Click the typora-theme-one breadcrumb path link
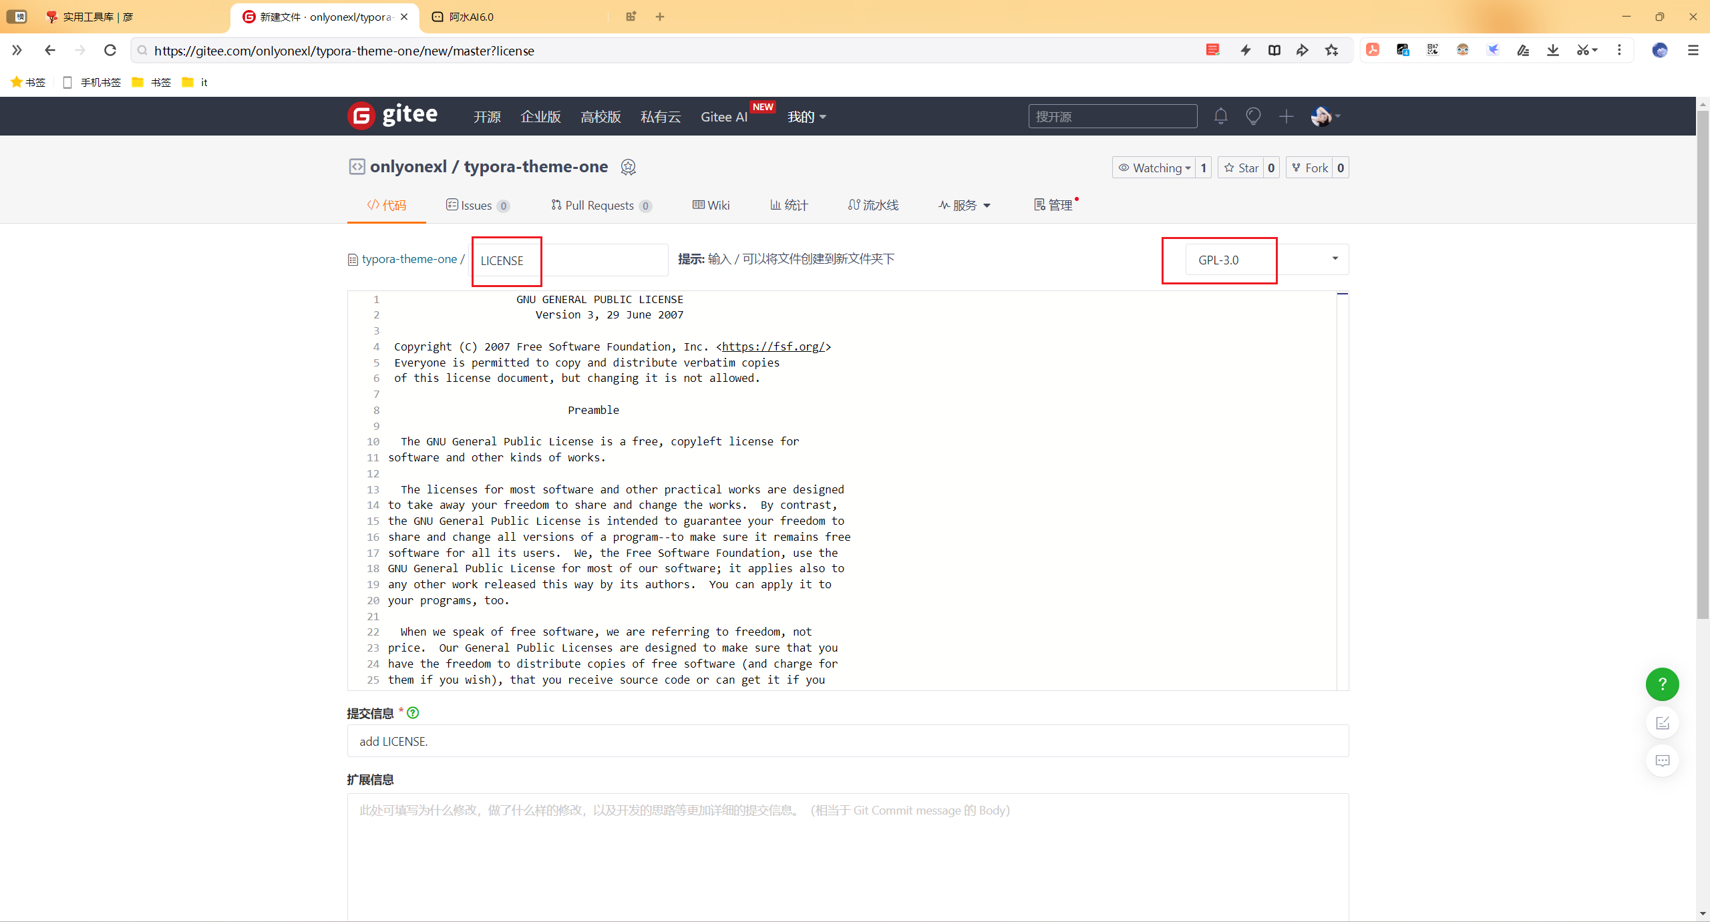Image resolution: width=1710 pixels, height=922 pixels. (409, 259)
